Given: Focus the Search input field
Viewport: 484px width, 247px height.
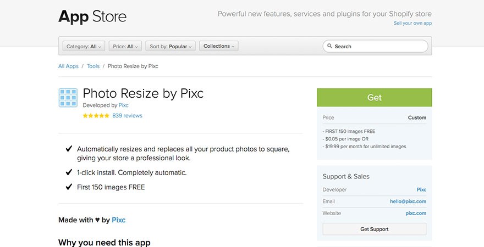Looking at the screenshot, I should [x=375, y=46].
